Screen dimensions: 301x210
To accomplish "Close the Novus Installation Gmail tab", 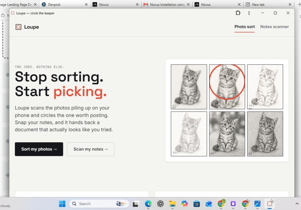I will coord(188,4).
